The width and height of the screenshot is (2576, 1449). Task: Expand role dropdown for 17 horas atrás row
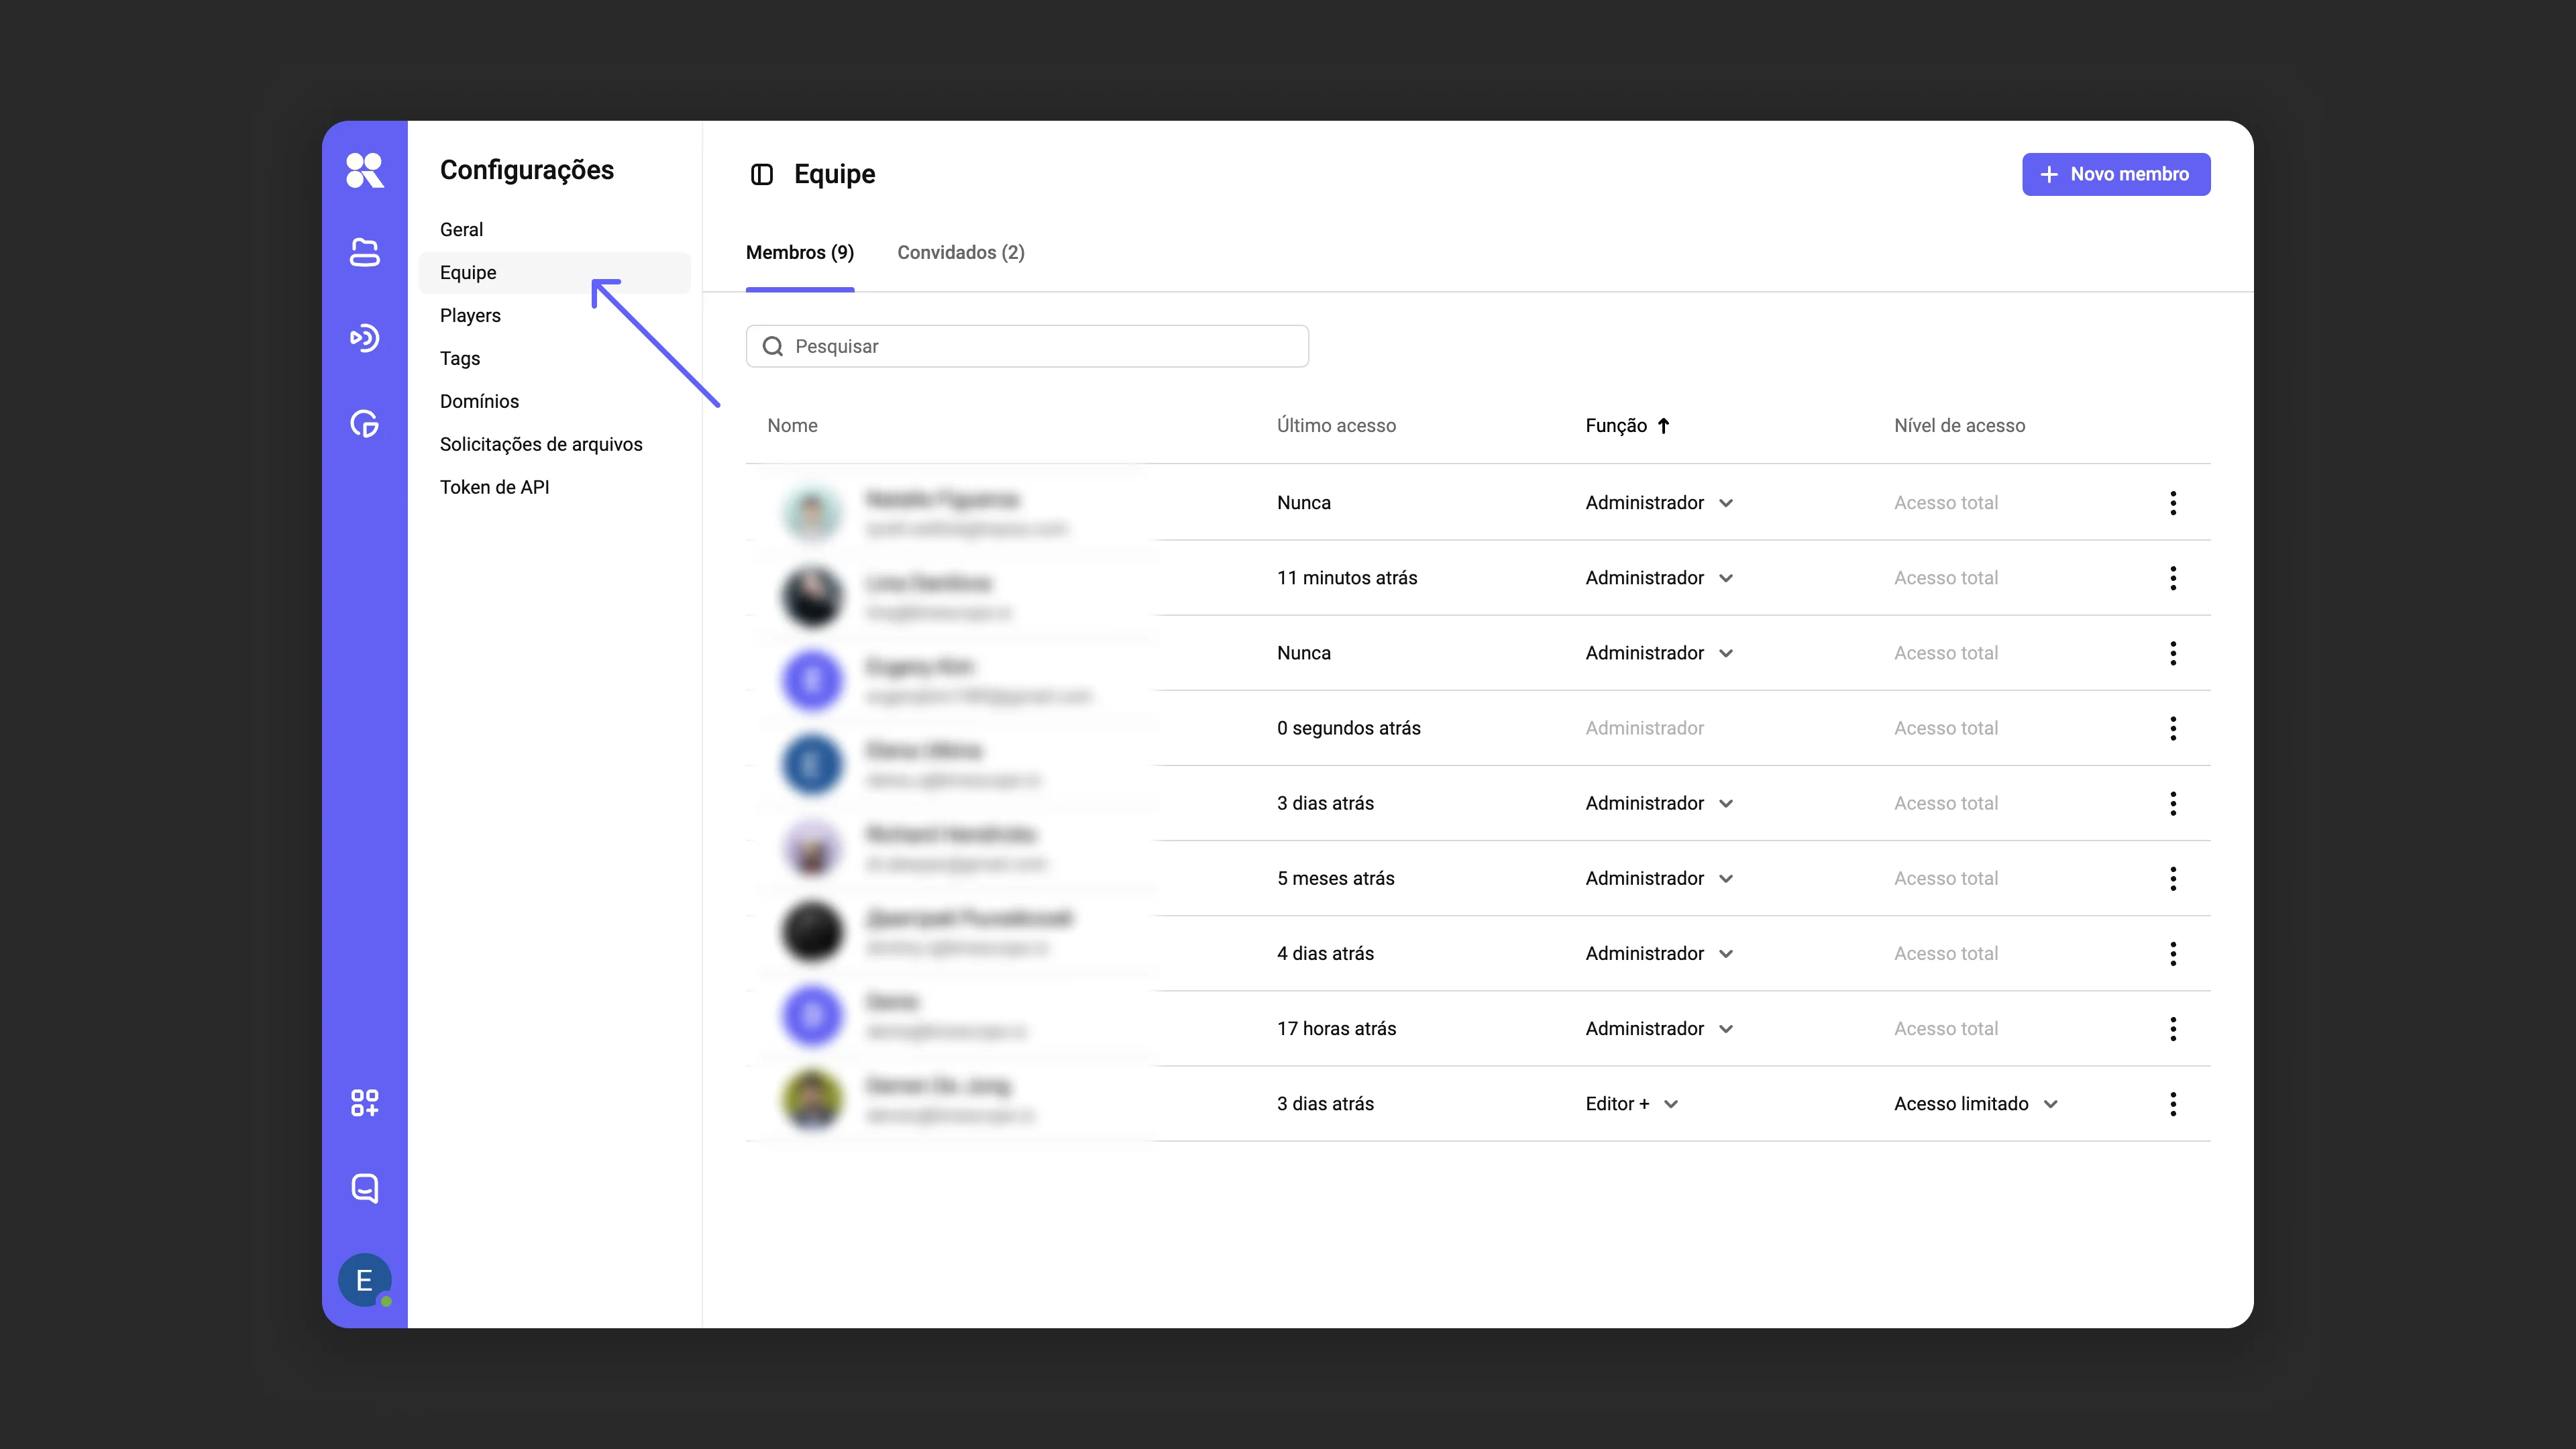click(1726, 1028)
